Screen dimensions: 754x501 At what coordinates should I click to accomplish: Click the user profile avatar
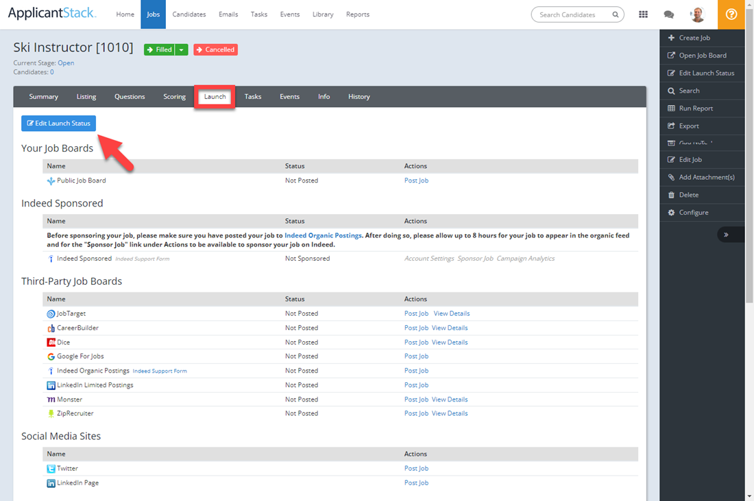click(698, 14)
